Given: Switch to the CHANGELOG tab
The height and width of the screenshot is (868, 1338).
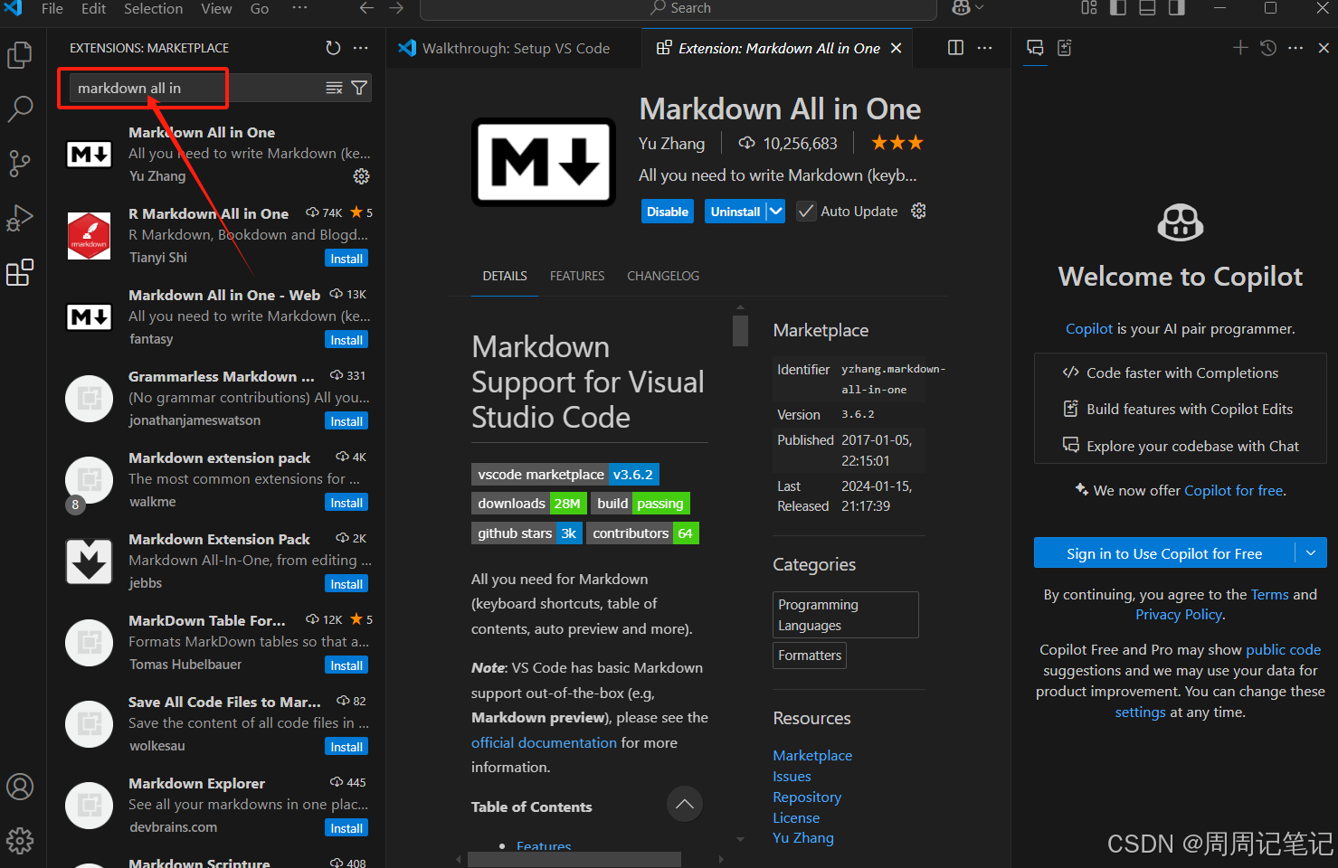Looking at the screenshot, I should pos(663,276).
